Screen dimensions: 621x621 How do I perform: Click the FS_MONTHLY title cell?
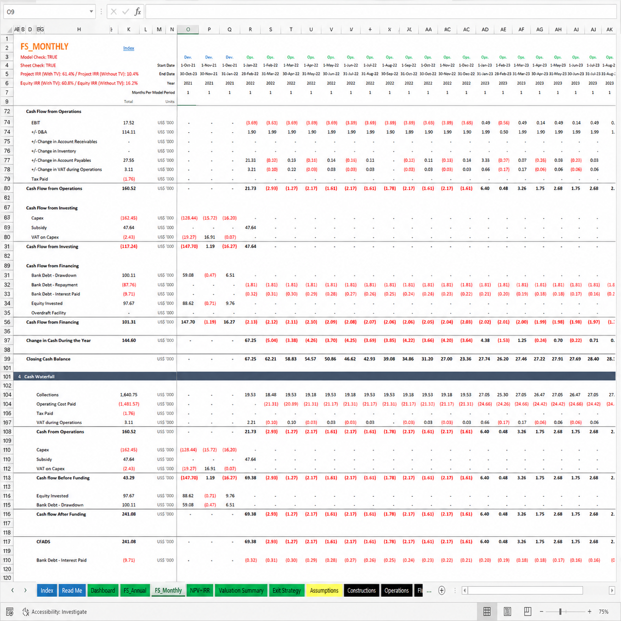point(45,47)
